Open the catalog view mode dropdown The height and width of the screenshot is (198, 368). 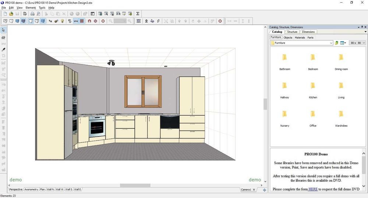click(346, 43)
